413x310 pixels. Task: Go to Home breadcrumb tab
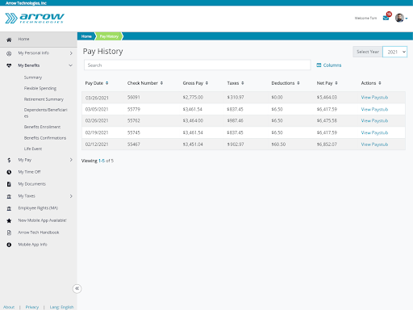[86, 36]
